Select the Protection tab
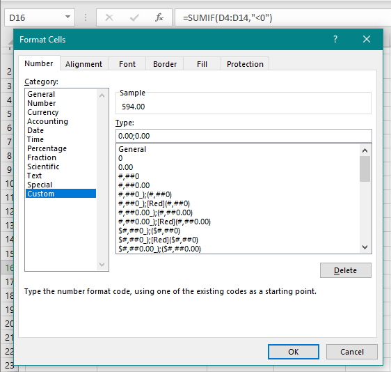The image size is (391, 372). point(245,64)
